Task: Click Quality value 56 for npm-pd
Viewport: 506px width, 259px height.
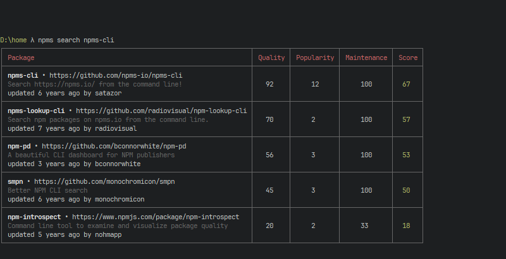Action: tap(269, 155)
